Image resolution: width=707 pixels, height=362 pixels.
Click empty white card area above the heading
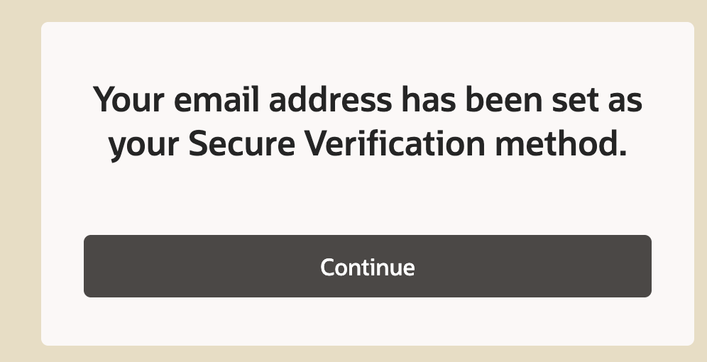[x=368, y=52]
